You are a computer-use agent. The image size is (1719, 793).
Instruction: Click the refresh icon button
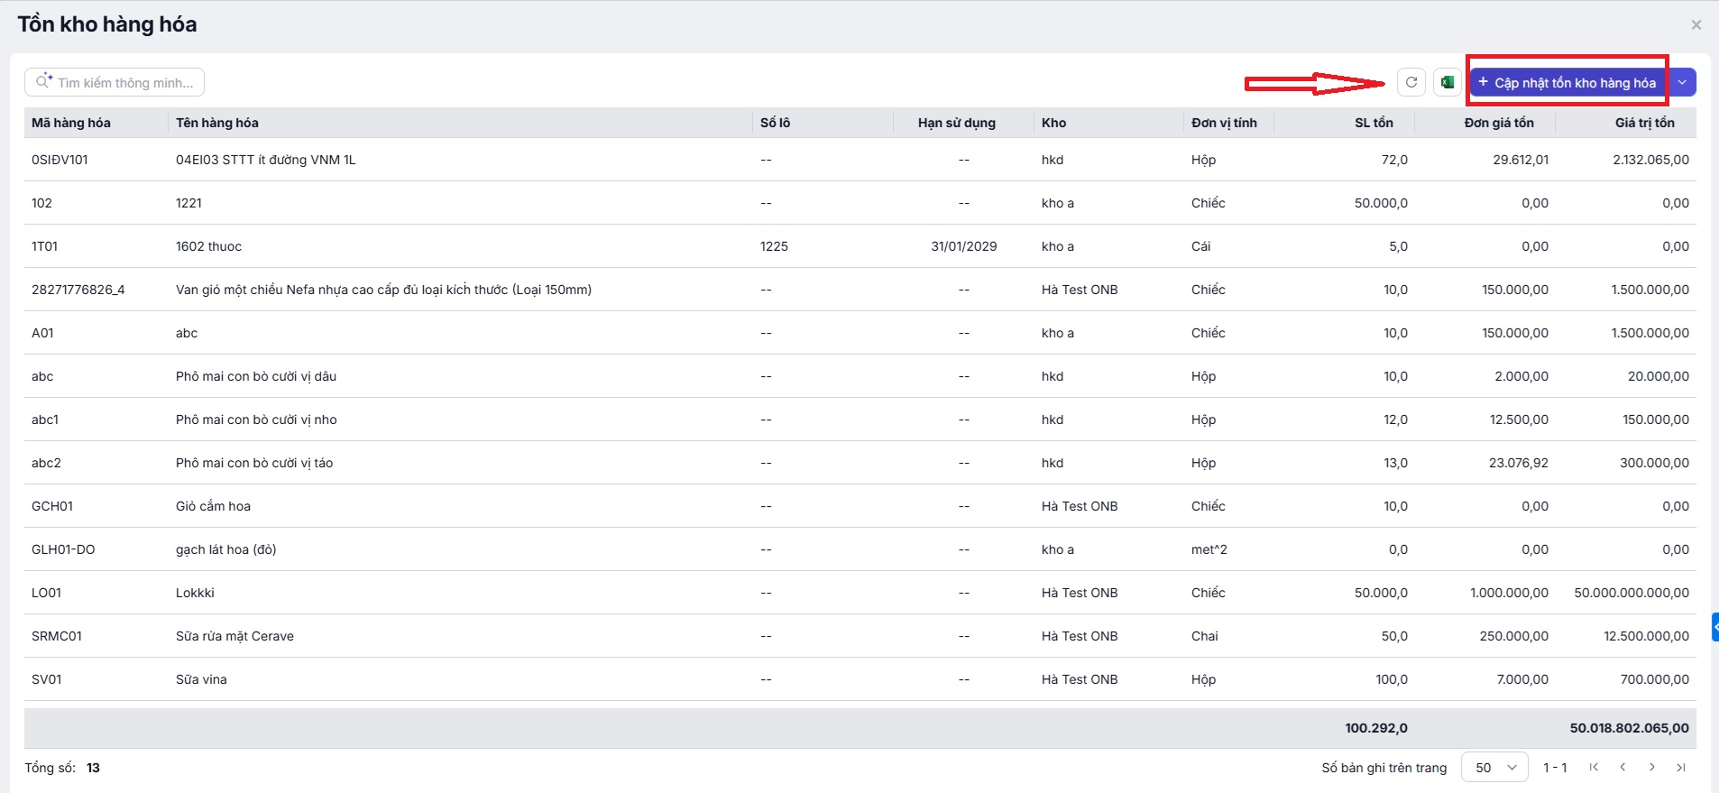1411,82
